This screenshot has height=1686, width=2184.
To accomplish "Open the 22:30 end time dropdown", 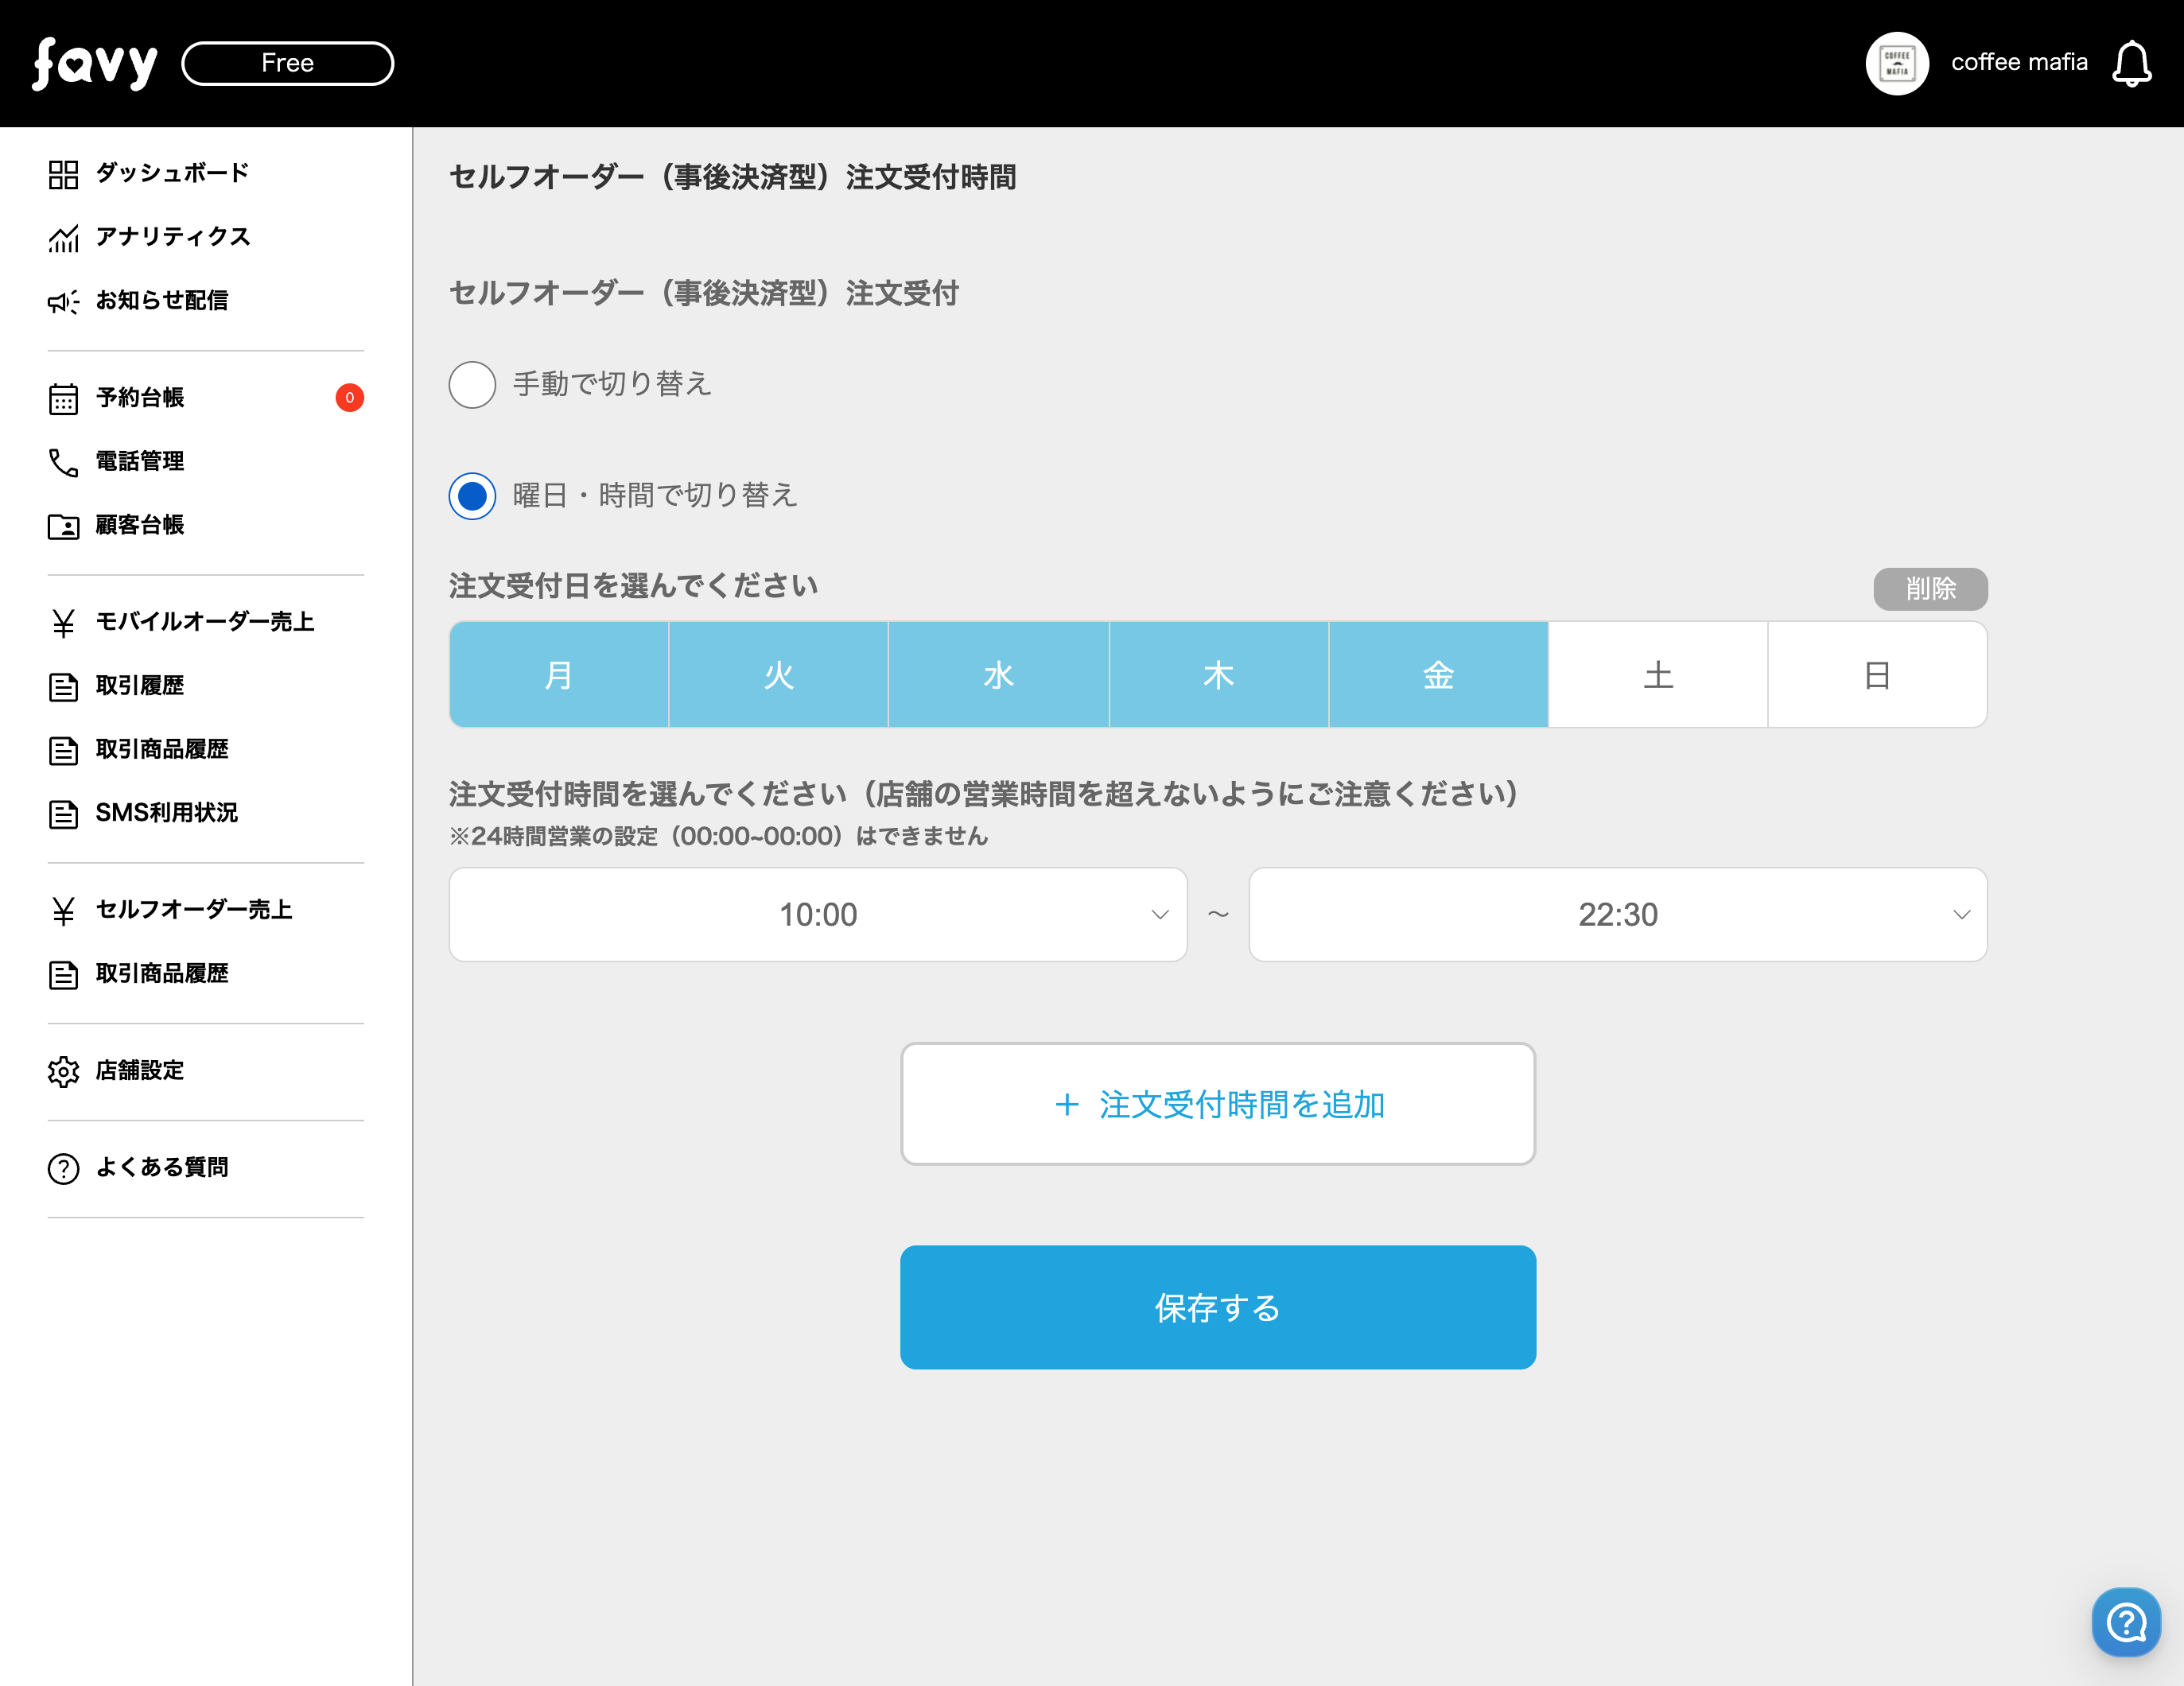I will [x=1617, y=915].
